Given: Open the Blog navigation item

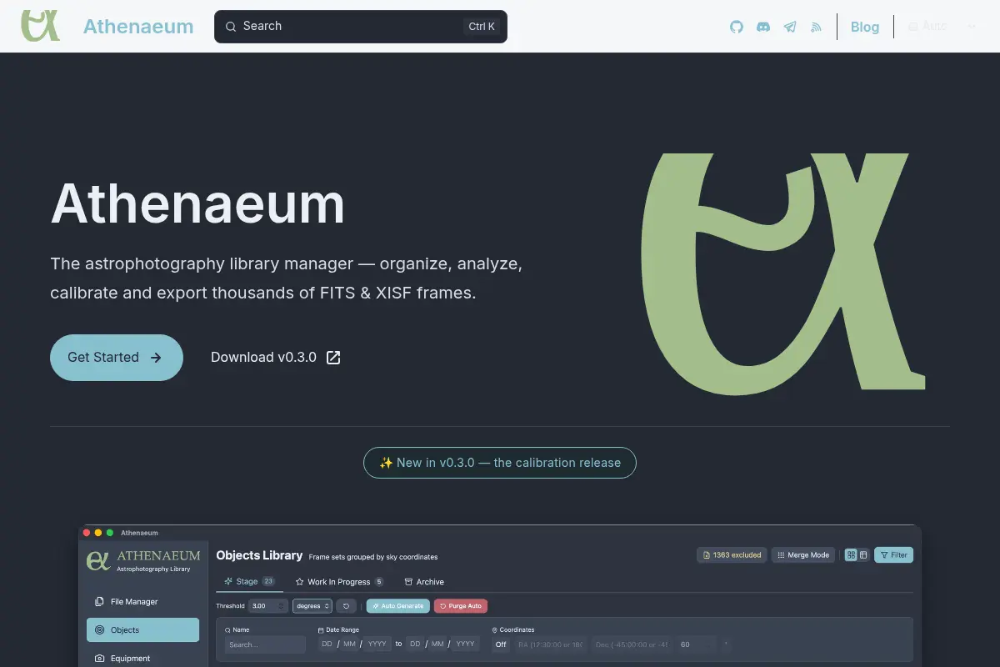Looking at the screenshot, I should [865, 27].
